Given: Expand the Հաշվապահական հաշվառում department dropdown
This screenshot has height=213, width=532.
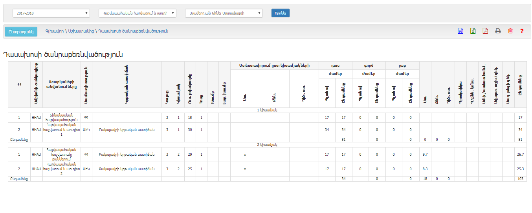Looking at the screenshot, I should (137, 13).
